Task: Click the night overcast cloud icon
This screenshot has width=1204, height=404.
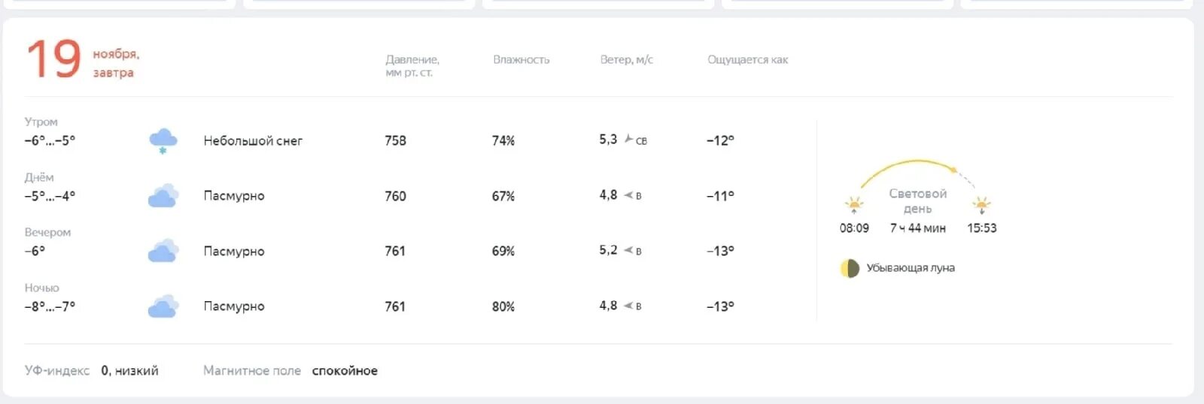Action: [x=163, y=306]
